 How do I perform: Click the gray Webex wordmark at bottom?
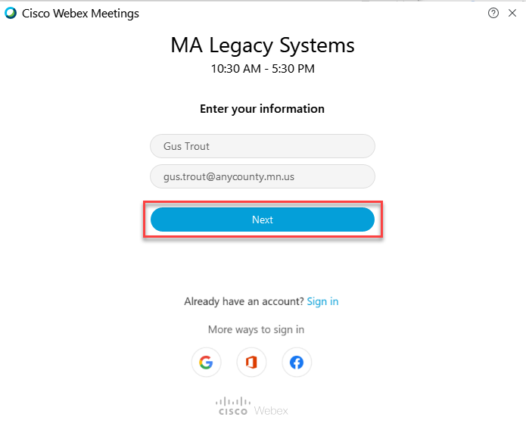(x=271, y=410)
